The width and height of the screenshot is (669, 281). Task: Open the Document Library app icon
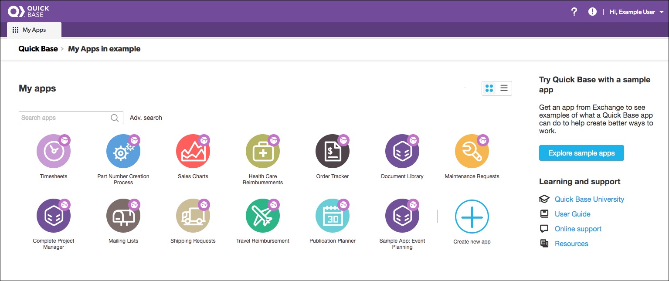point(402,151)
